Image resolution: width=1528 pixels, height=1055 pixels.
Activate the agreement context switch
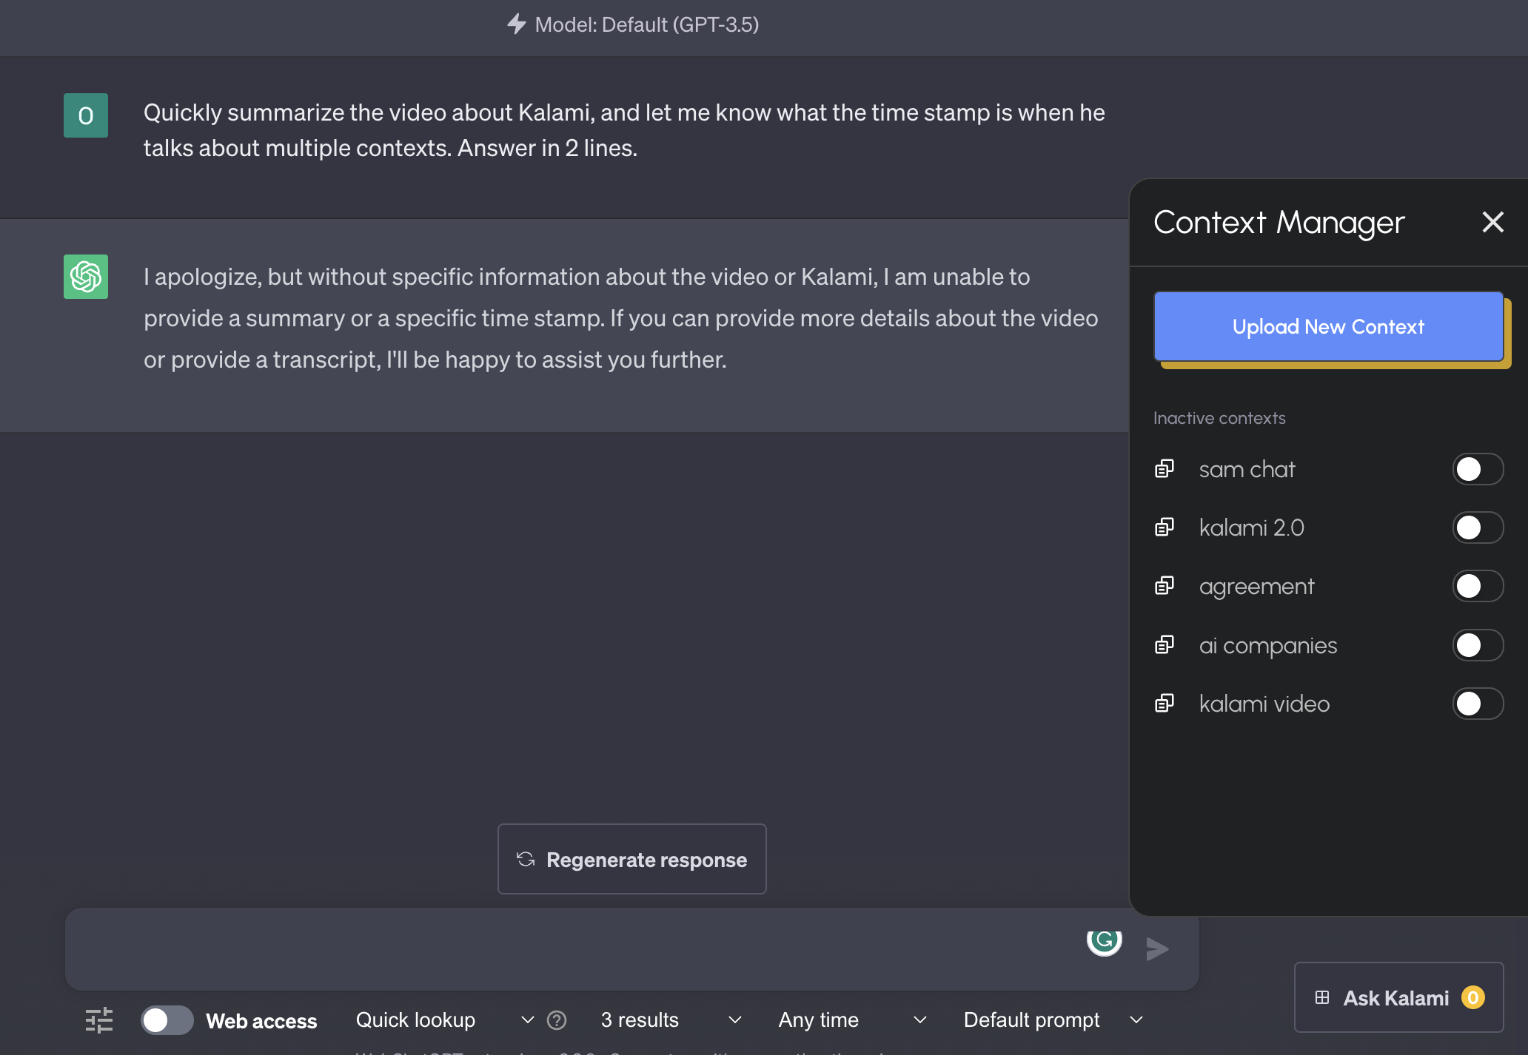click(1478, 586)
